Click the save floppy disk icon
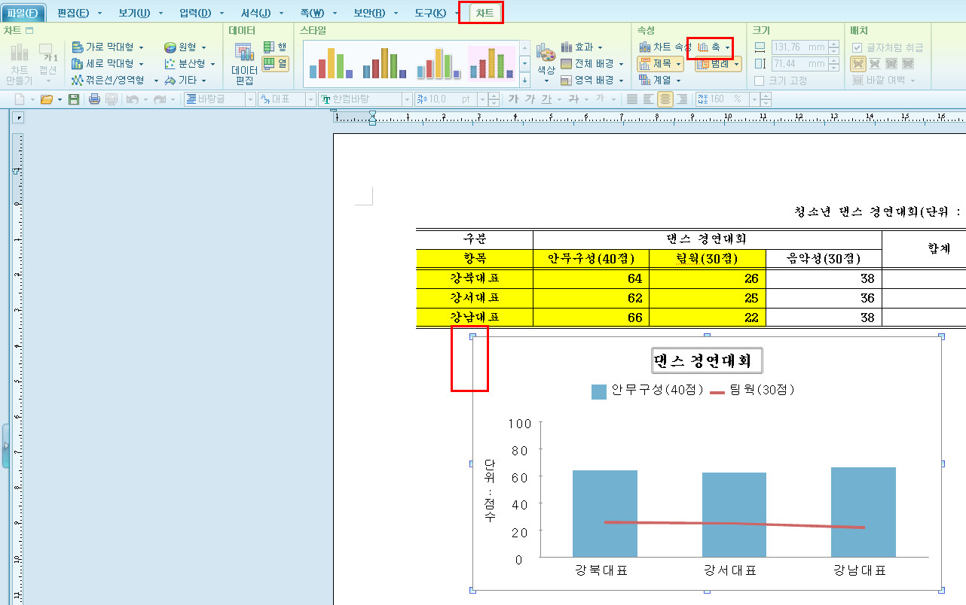The height and width of the screenshot is (605, 966). [x=74, y=99]
